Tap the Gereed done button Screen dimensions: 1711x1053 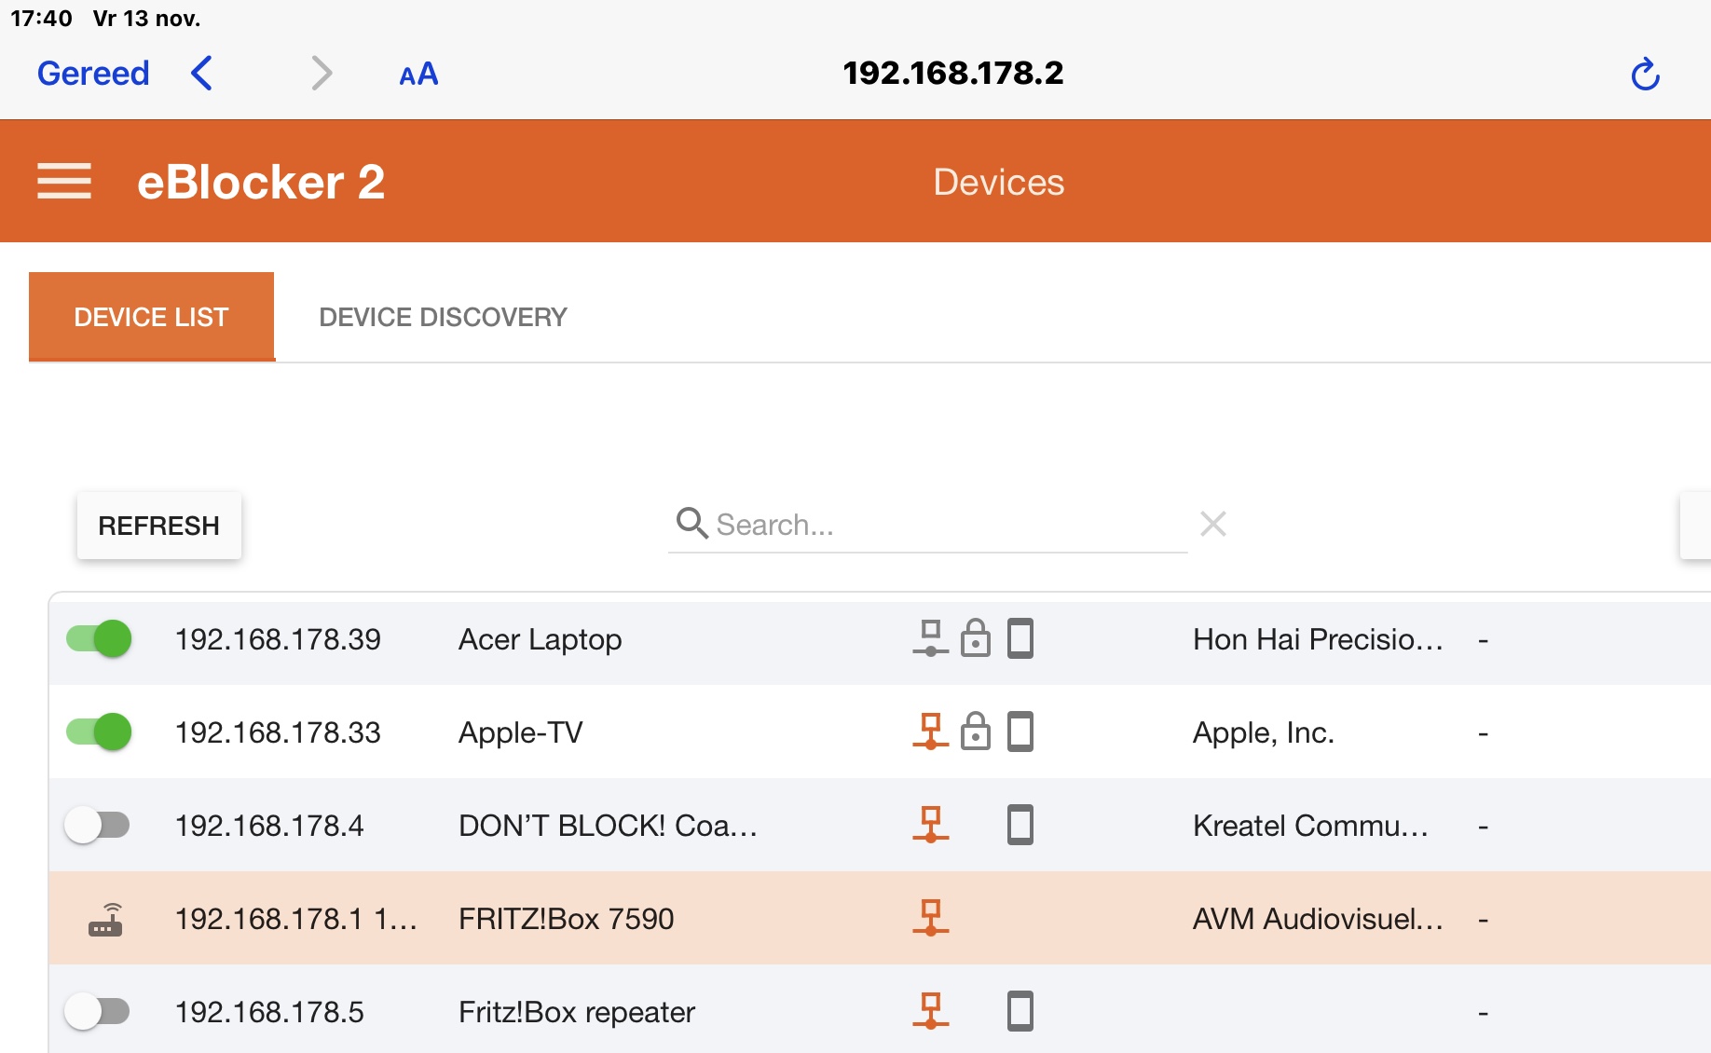coord(93,73)
